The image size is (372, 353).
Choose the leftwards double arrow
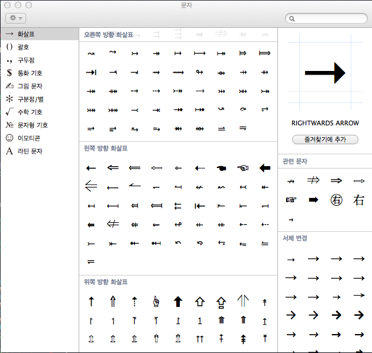pos(113,168)
